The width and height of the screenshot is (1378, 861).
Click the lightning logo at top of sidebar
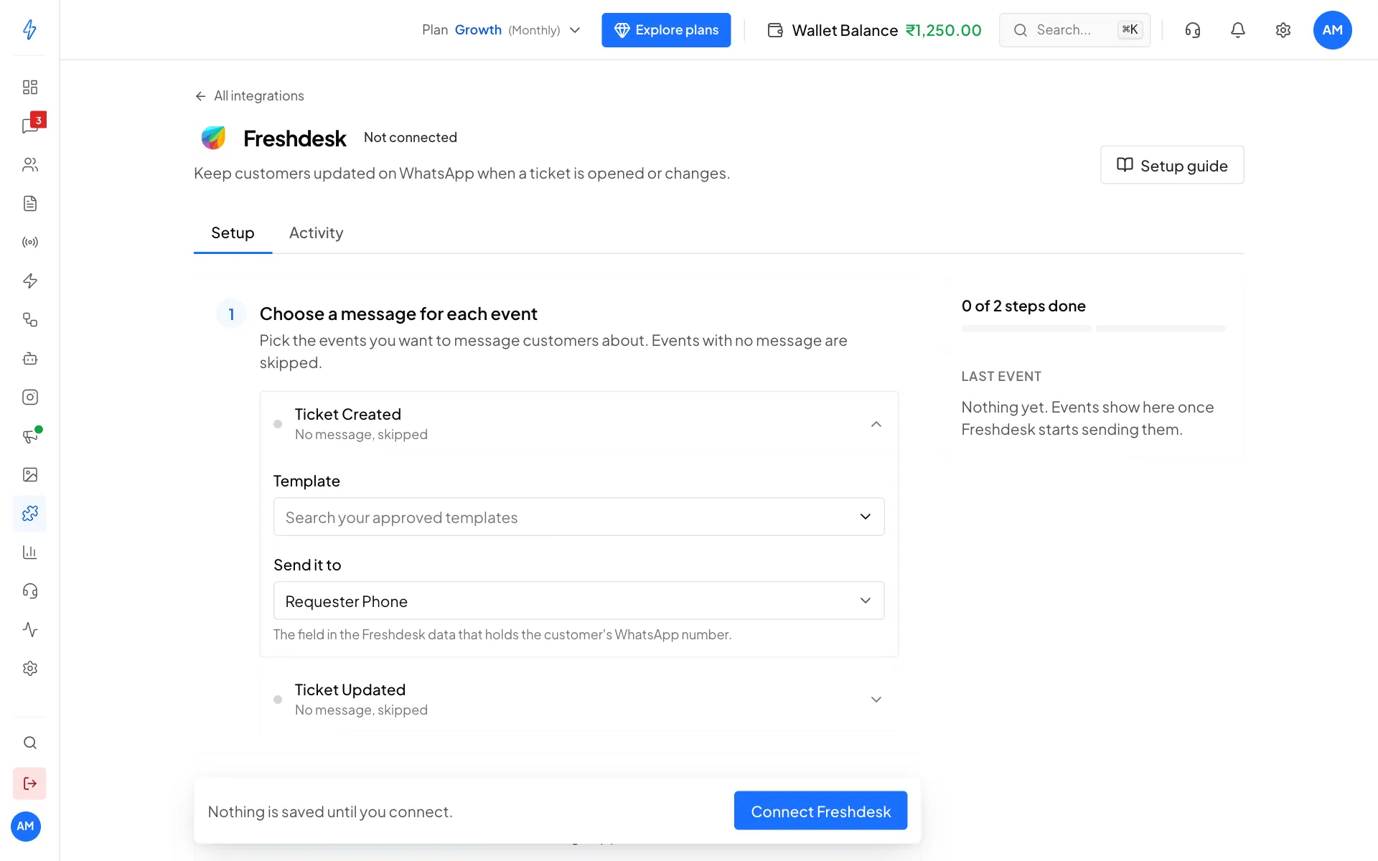29,29
